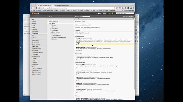183x102 pixels.
Task: Open TYPO3 Manual help entry
Action: (x=37, y=71)
